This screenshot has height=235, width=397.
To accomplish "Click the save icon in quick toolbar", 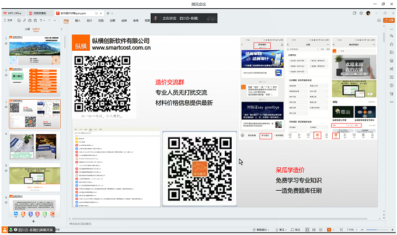I will click(19, 20).
